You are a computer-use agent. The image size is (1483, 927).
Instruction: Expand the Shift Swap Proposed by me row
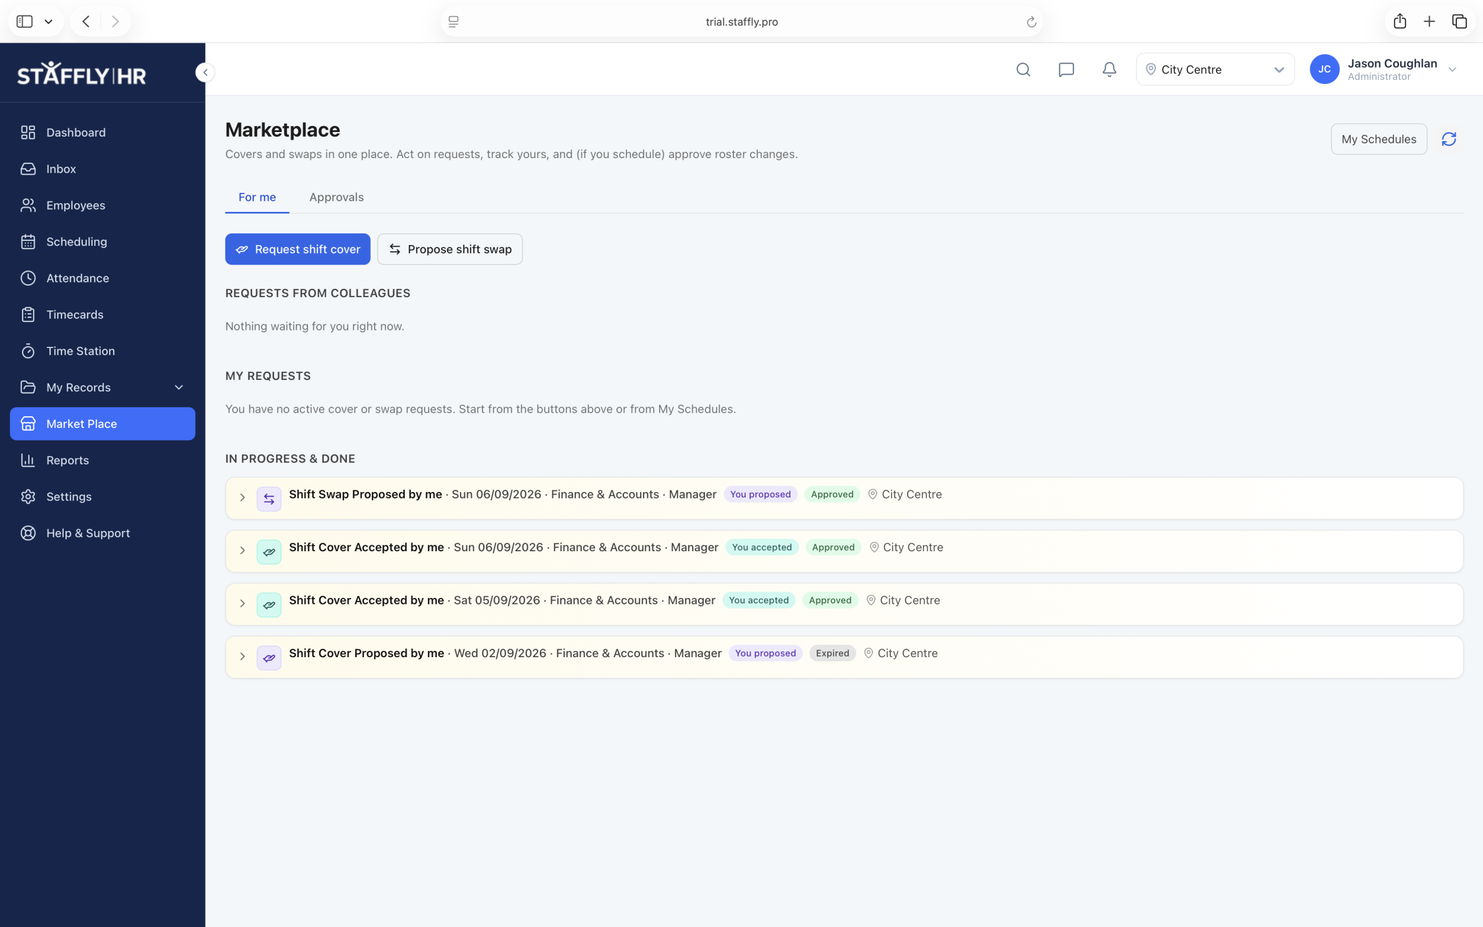click(x=242, y=497)
